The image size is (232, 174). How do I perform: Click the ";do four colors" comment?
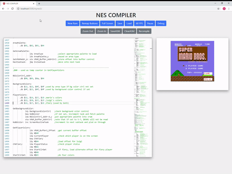[66, 155]
